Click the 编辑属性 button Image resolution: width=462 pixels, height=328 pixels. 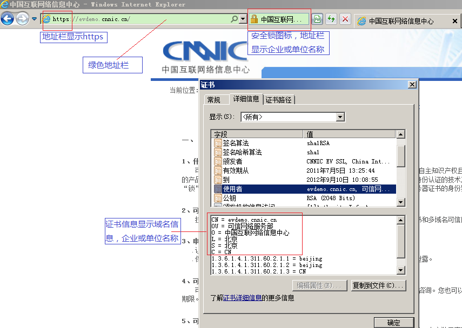[x=320, y=285]
